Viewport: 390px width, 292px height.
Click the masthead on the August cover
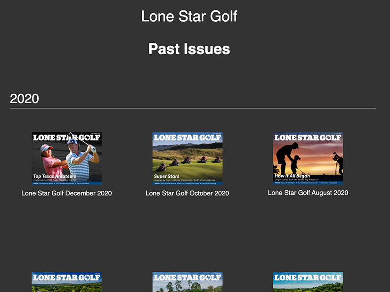[x=308, y=138]
